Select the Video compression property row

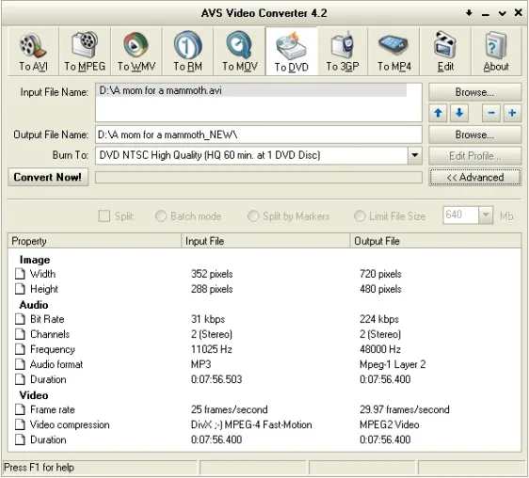264,424
